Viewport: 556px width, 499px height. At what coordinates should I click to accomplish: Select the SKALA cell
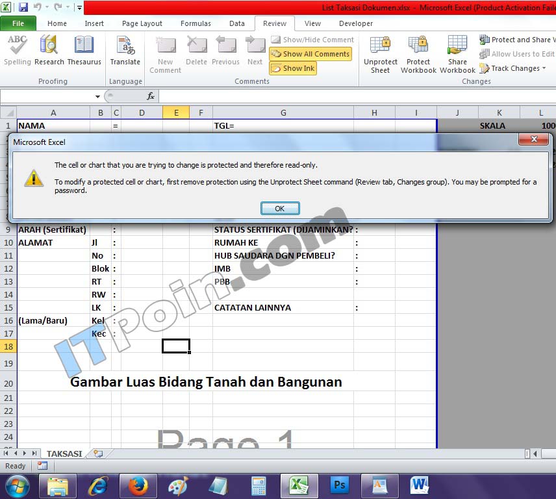pos(499,126)
